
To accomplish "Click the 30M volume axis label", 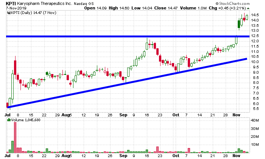I will point(255,129).
